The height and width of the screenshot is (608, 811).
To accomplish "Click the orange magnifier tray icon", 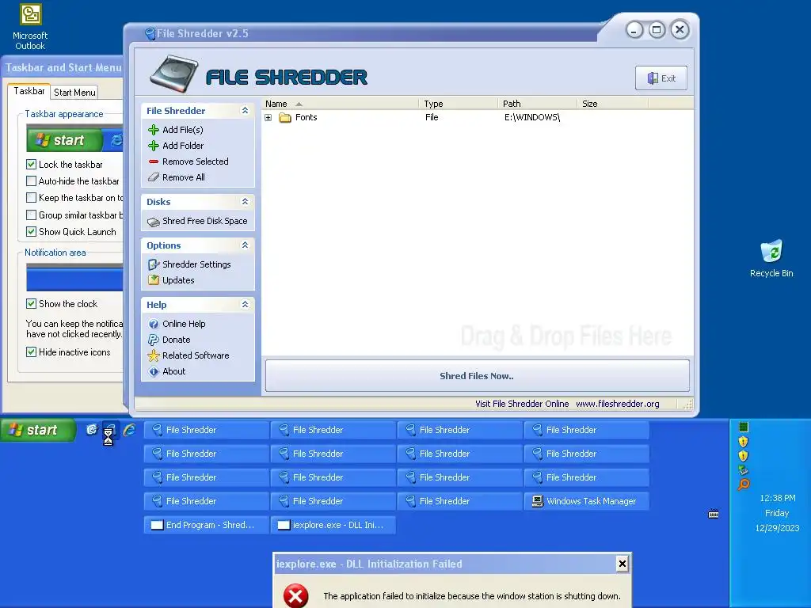I will [744, 484].
